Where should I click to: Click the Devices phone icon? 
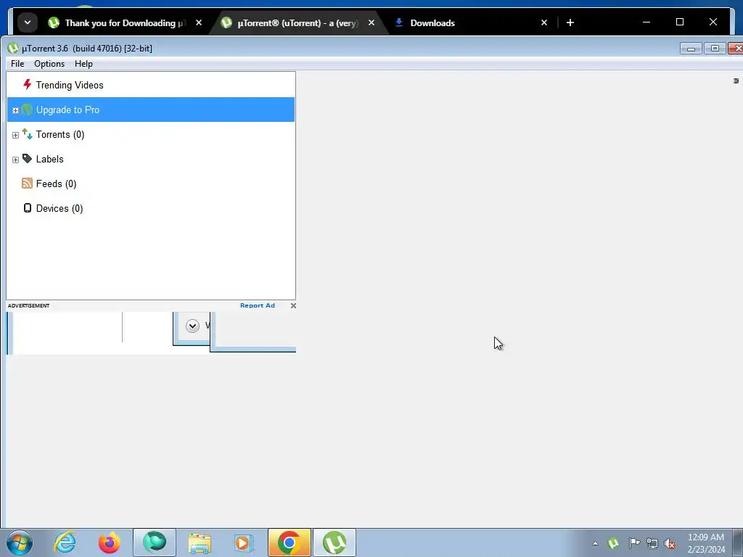(x=28, y=208)
